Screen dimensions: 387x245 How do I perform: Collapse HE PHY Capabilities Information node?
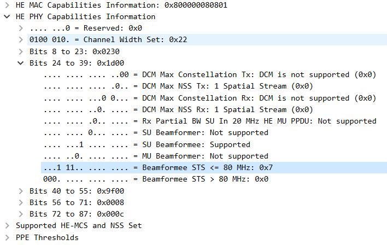(7, 16)
